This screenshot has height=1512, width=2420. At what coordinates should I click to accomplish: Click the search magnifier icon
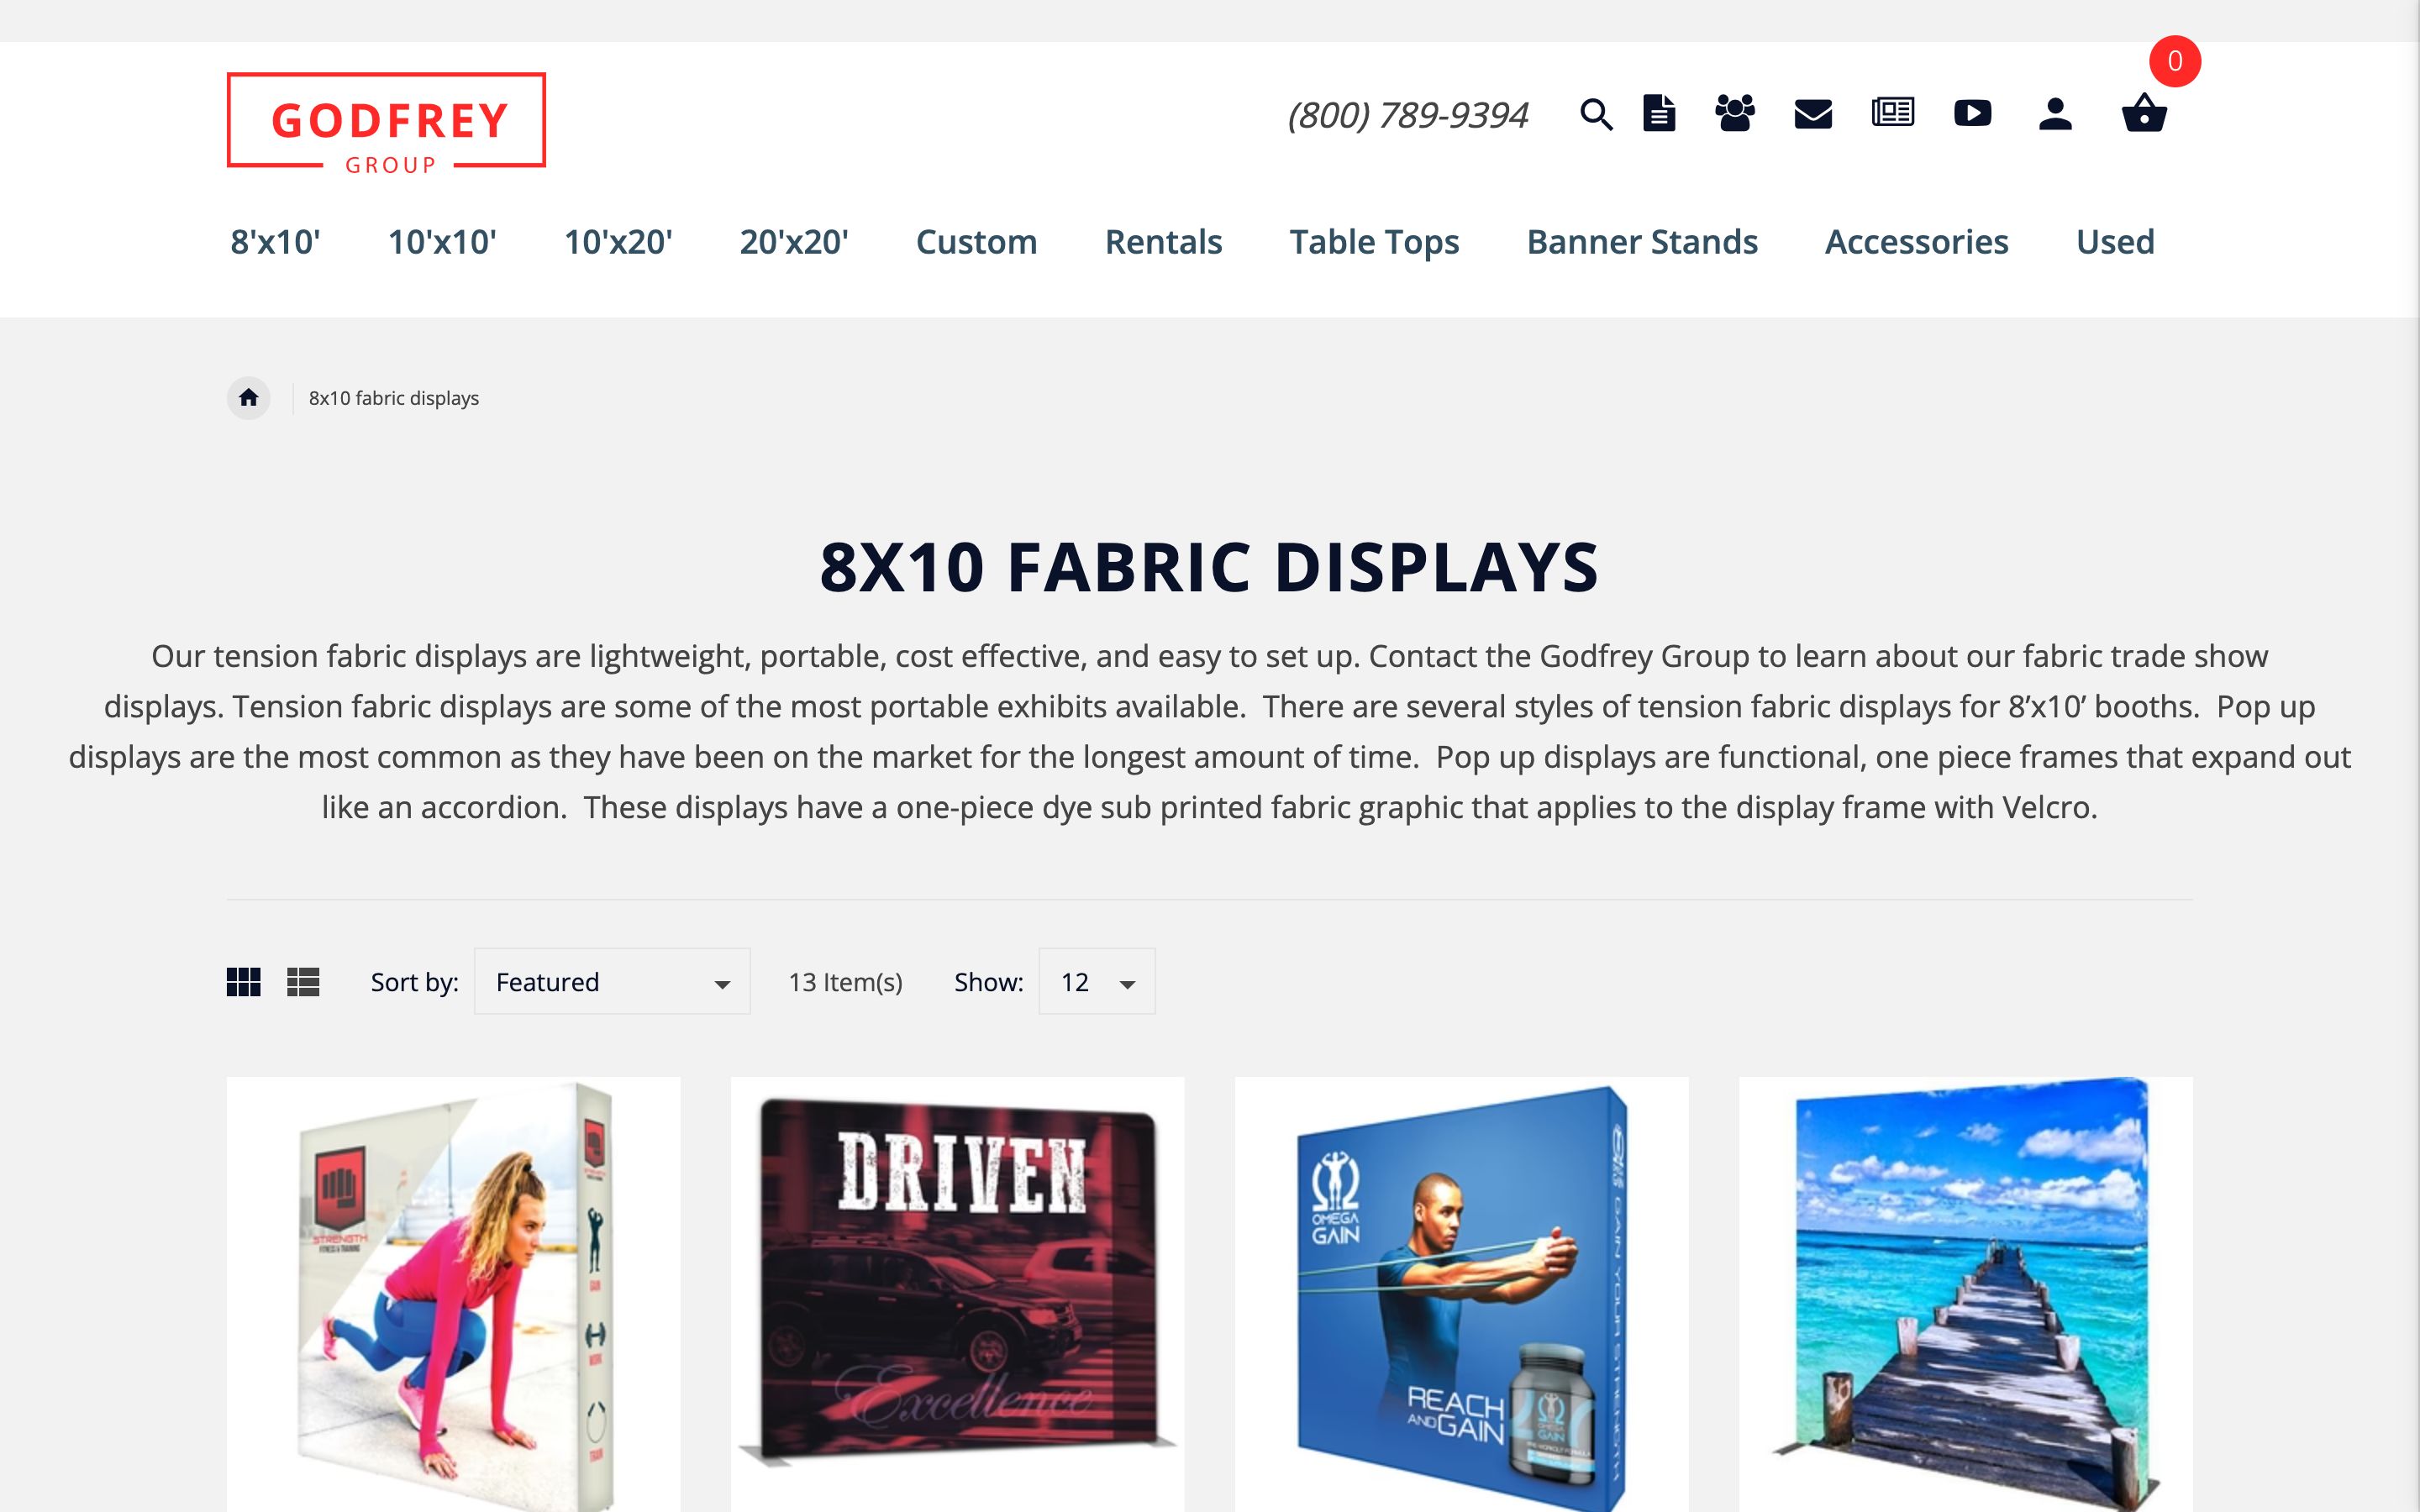click(x=1595, y=114)
